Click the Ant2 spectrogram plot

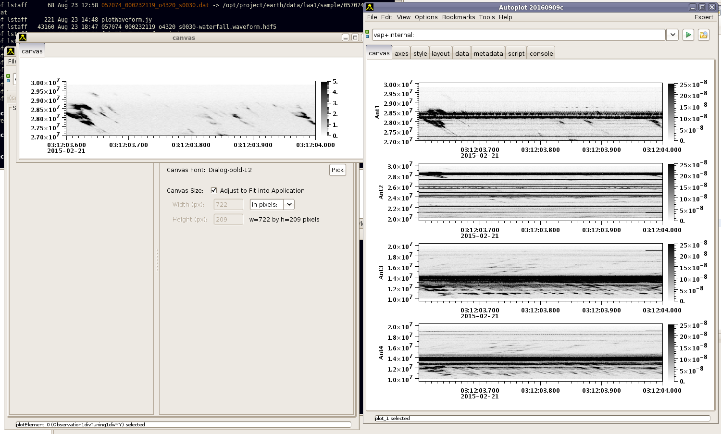pos(540,192)
